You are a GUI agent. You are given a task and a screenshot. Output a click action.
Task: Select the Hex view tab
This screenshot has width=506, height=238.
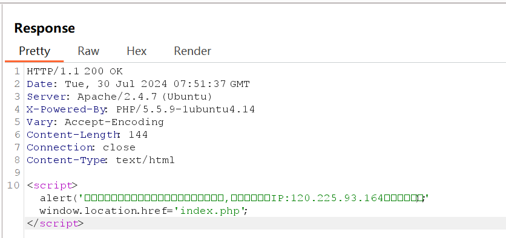(x=137, y=51)
